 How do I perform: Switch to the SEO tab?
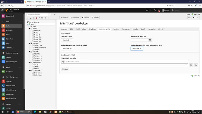tap(71, 29)
